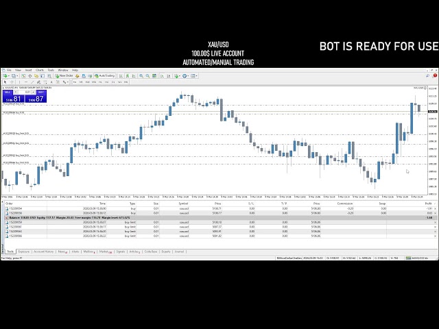Switch to the Exposure tab
This screenshot has height=329, width=439.
click(24, 252)
